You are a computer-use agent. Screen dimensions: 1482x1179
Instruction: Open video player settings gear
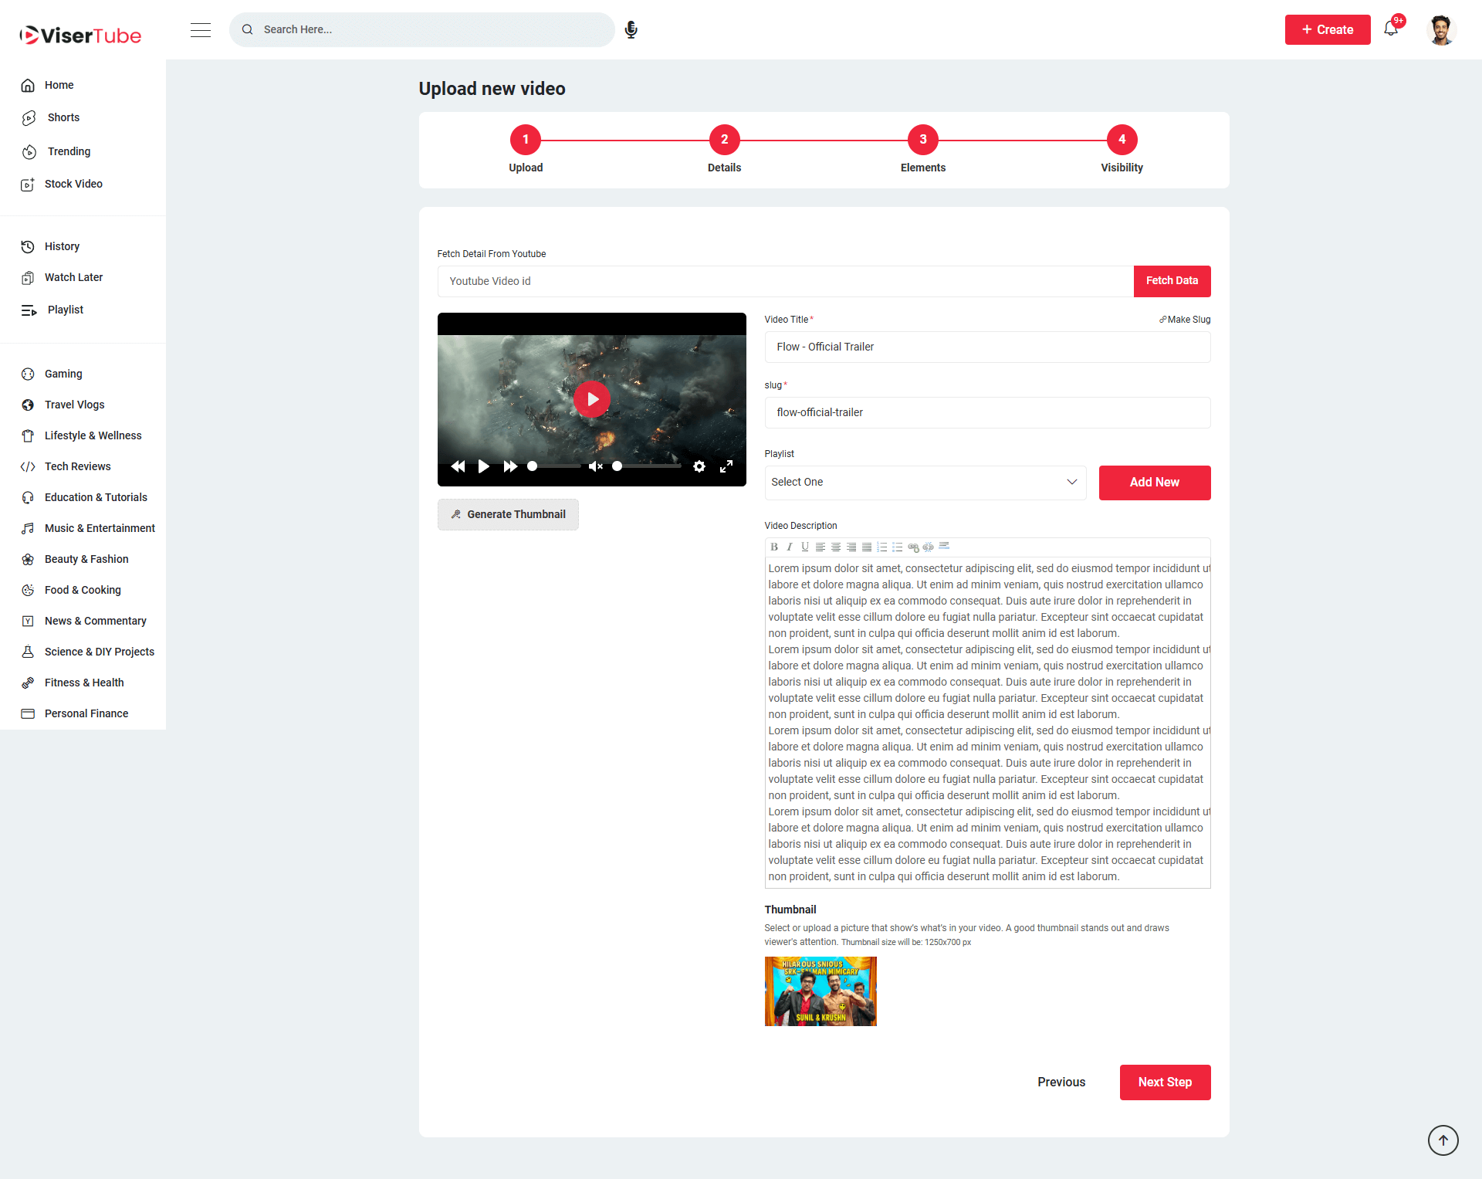[699, 466]
